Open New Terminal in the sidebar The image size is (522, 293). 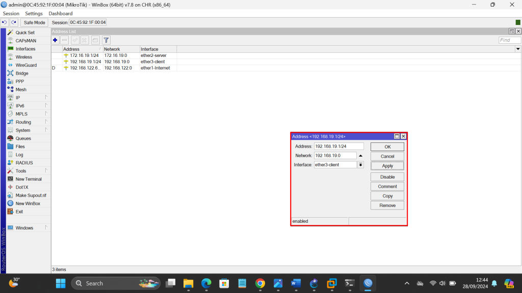click(28, 179)
